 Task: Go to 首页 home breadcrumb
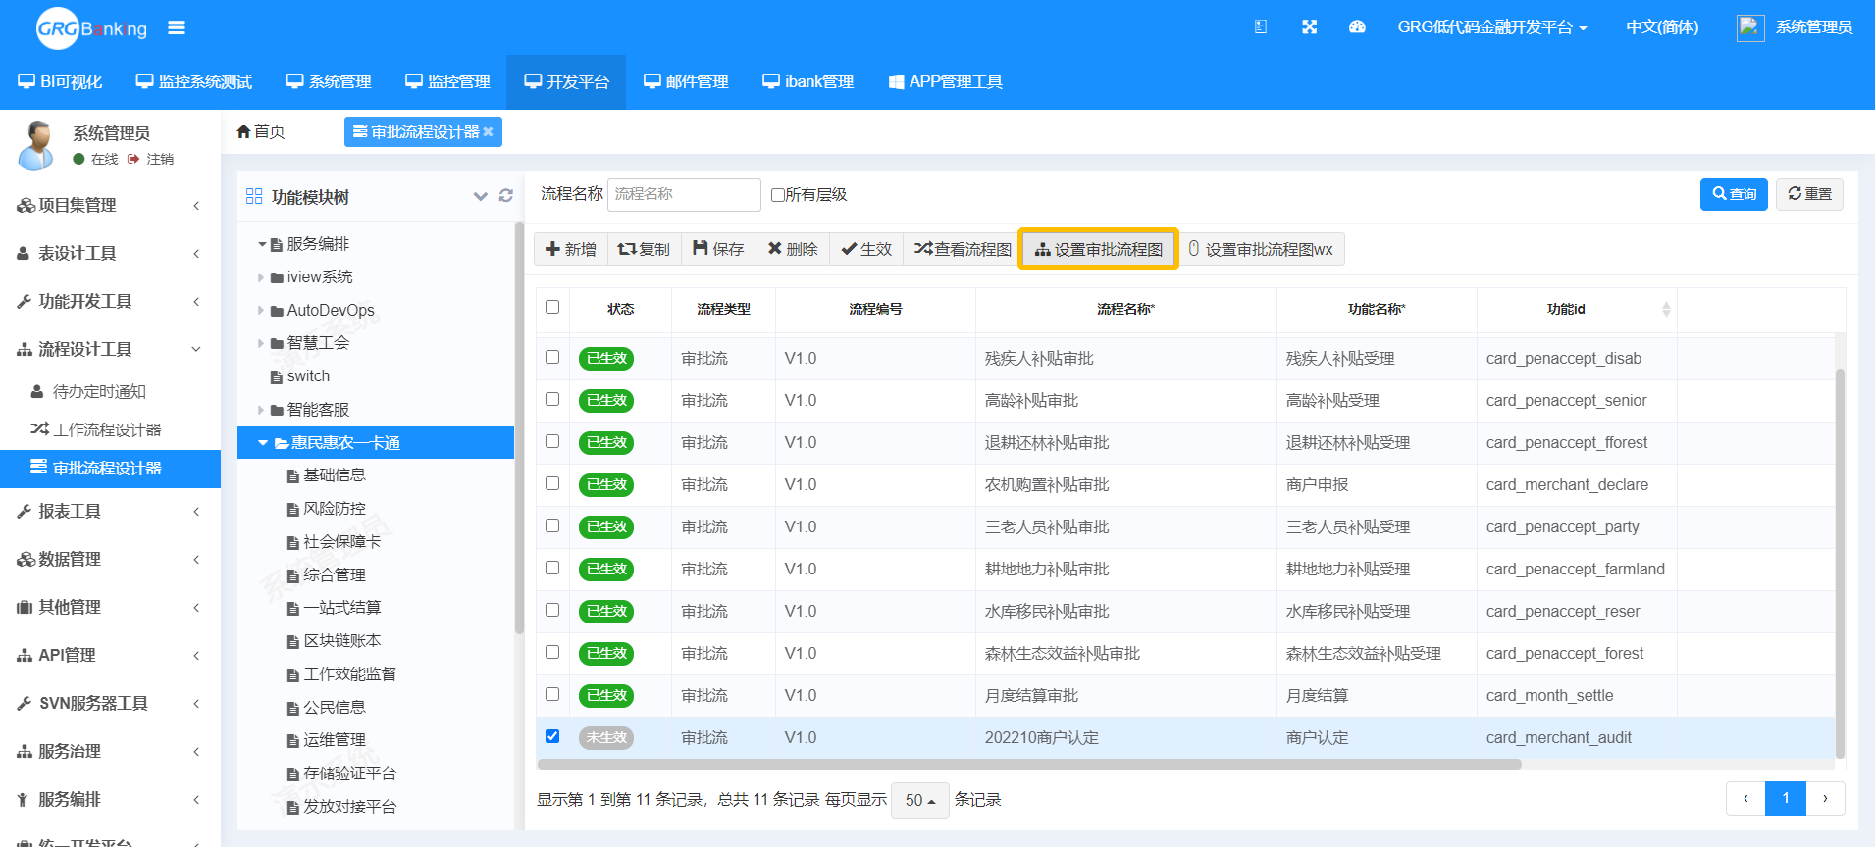click(x=261, y=131)
